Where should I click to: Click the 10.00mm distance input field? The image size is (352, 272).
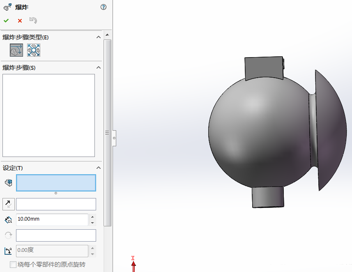(x=49, y=219)
